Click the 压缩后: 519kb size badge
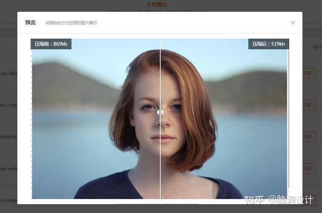 tap(269, 44)
